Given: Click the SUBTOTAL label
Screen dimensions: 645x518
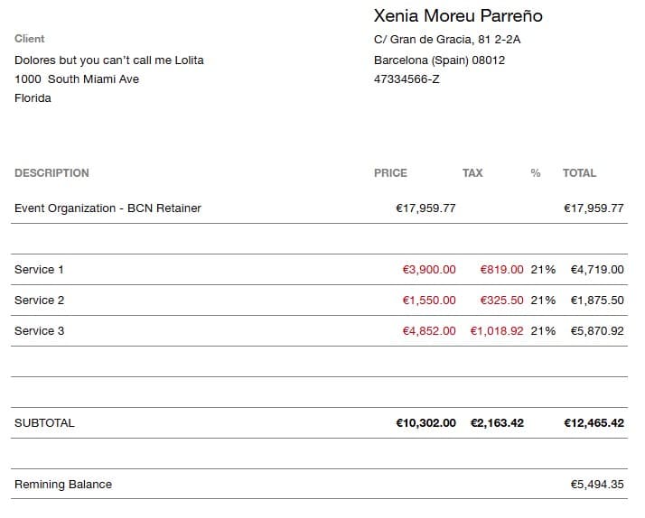Looking at the screenshot, I should click(x=44, y=423).
